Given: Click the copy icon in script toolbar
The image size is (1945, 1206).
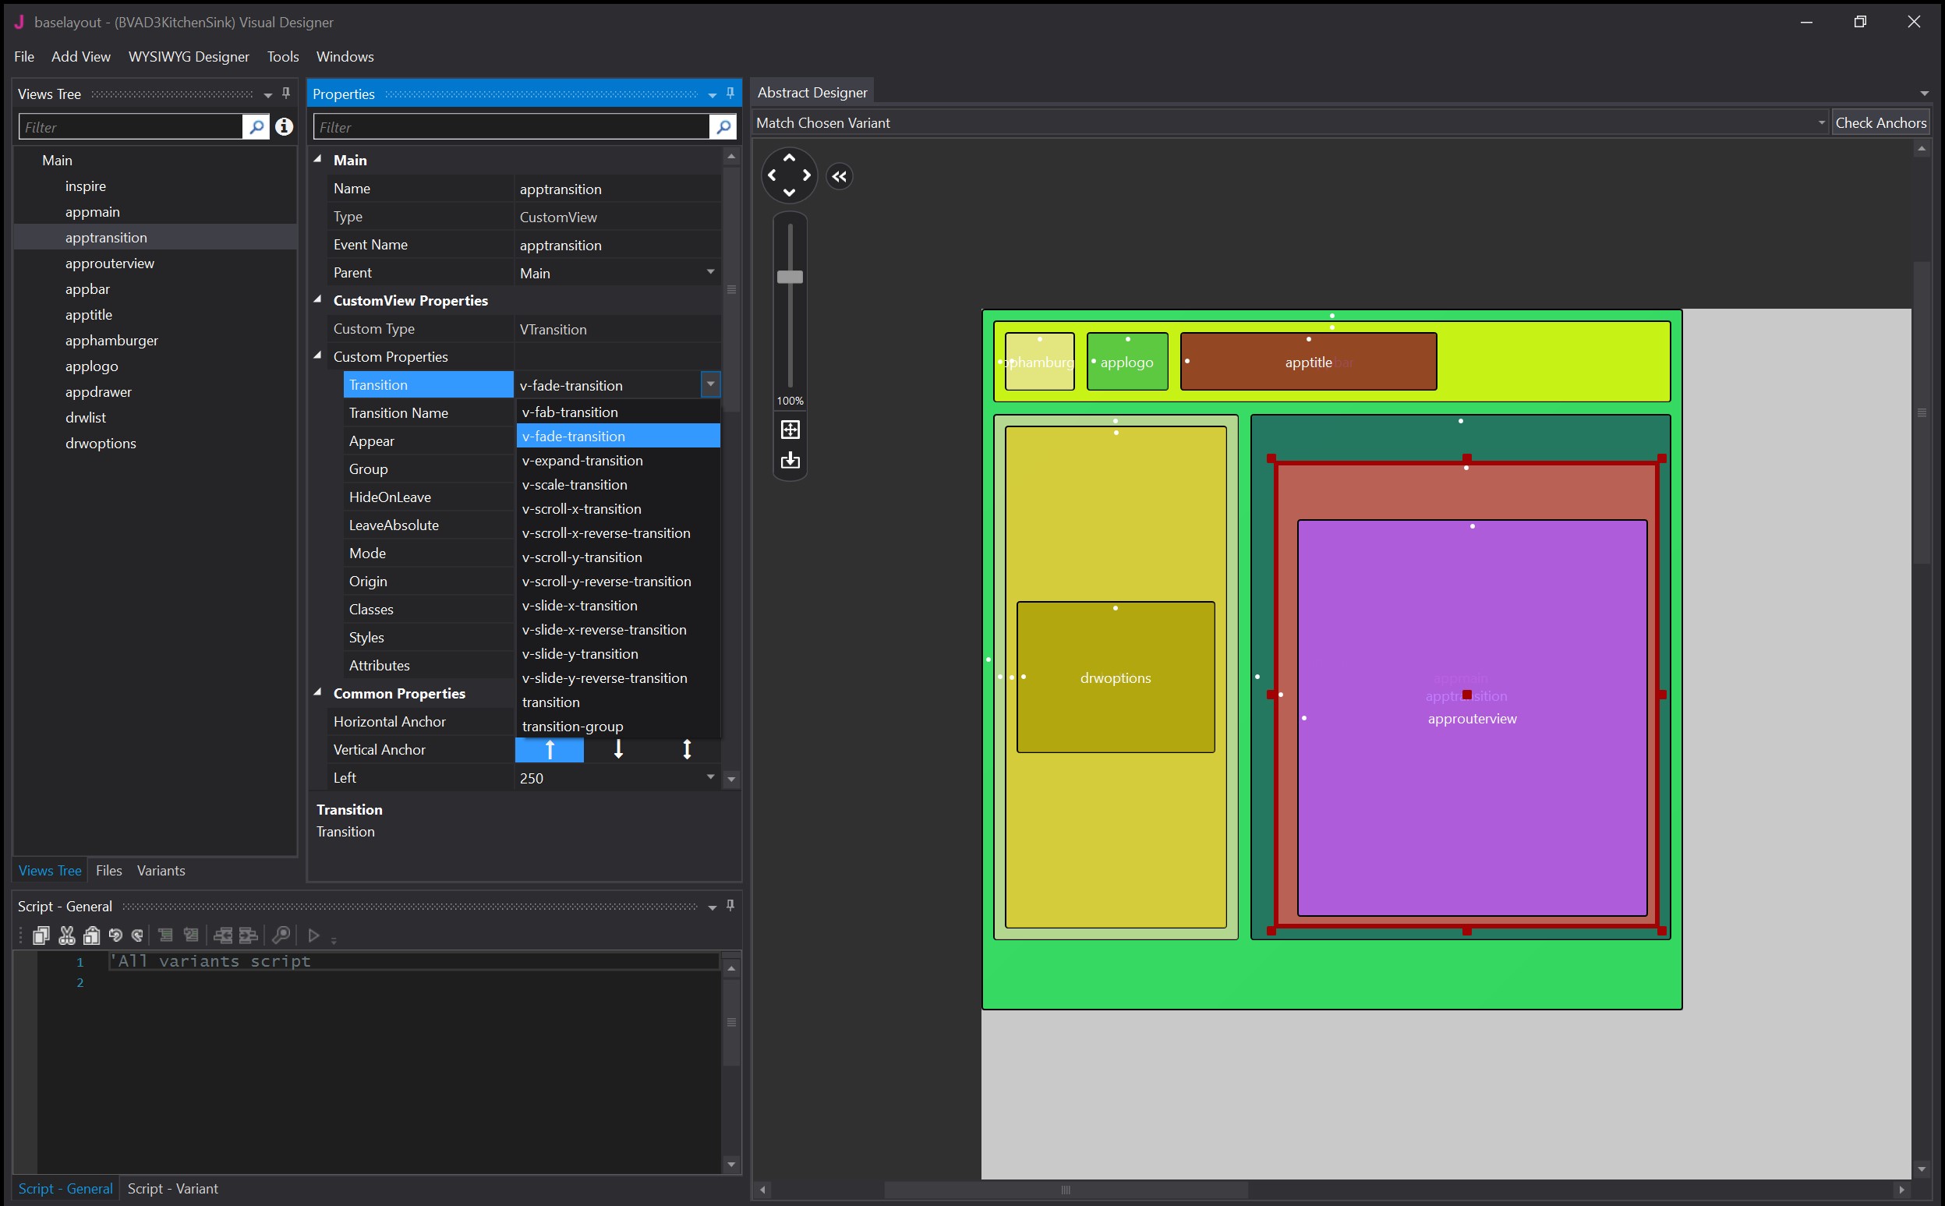Looking at the screenshot, I should tap(41, 935).
